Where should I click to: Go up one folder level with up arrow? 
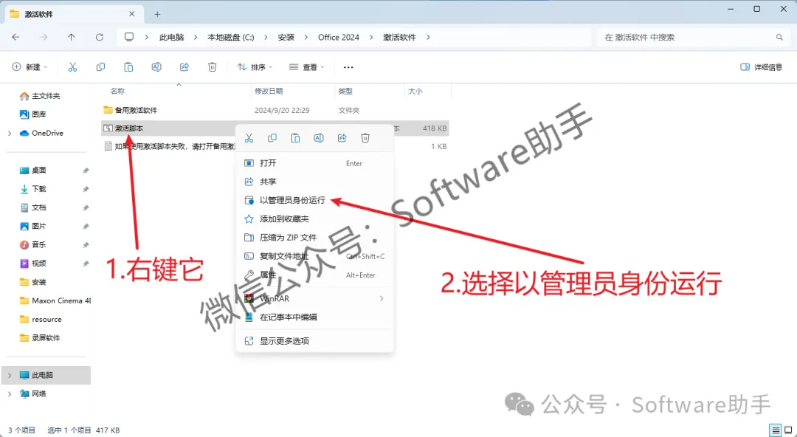pos(71,37)
